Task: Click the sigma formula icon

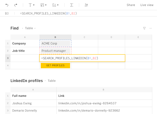Action: coord(72,5)
